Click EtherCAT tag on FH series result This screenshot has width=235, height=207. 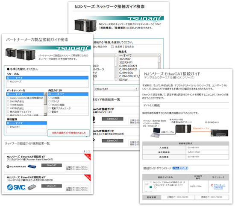pos(112,119)
